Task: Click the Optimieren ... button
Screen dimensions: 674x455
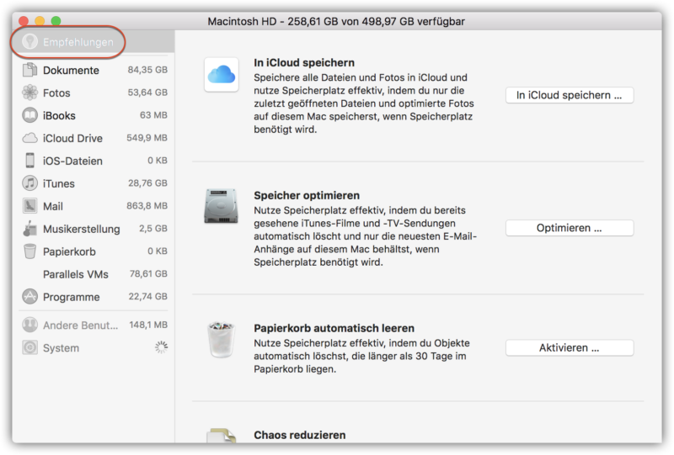Action: [x=570, y=228]
